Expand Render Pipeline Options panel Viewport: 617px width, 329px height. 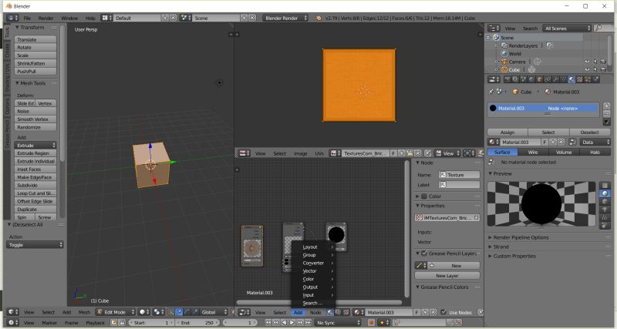(x=521, y=237)
